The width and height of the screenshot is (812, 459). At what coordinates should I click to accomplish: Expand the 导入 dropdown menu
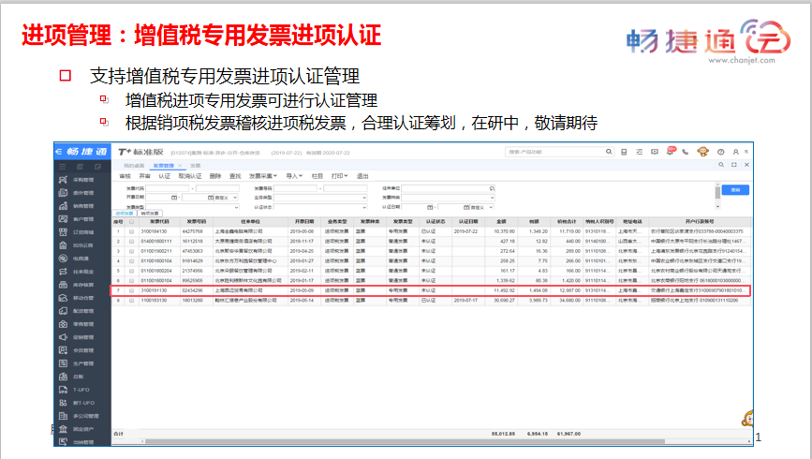pos(294,176)
